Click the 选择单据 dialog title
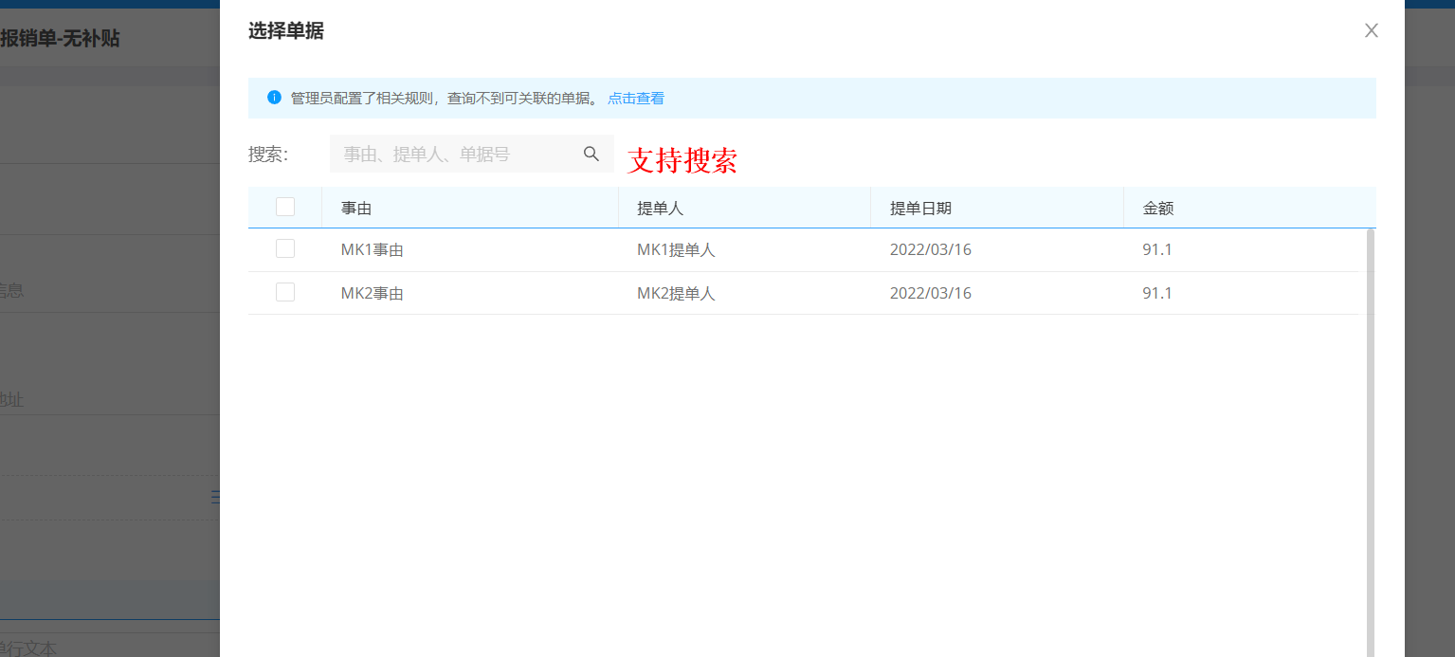Viewport: 1455px width, 657px height. coord(285,31)
